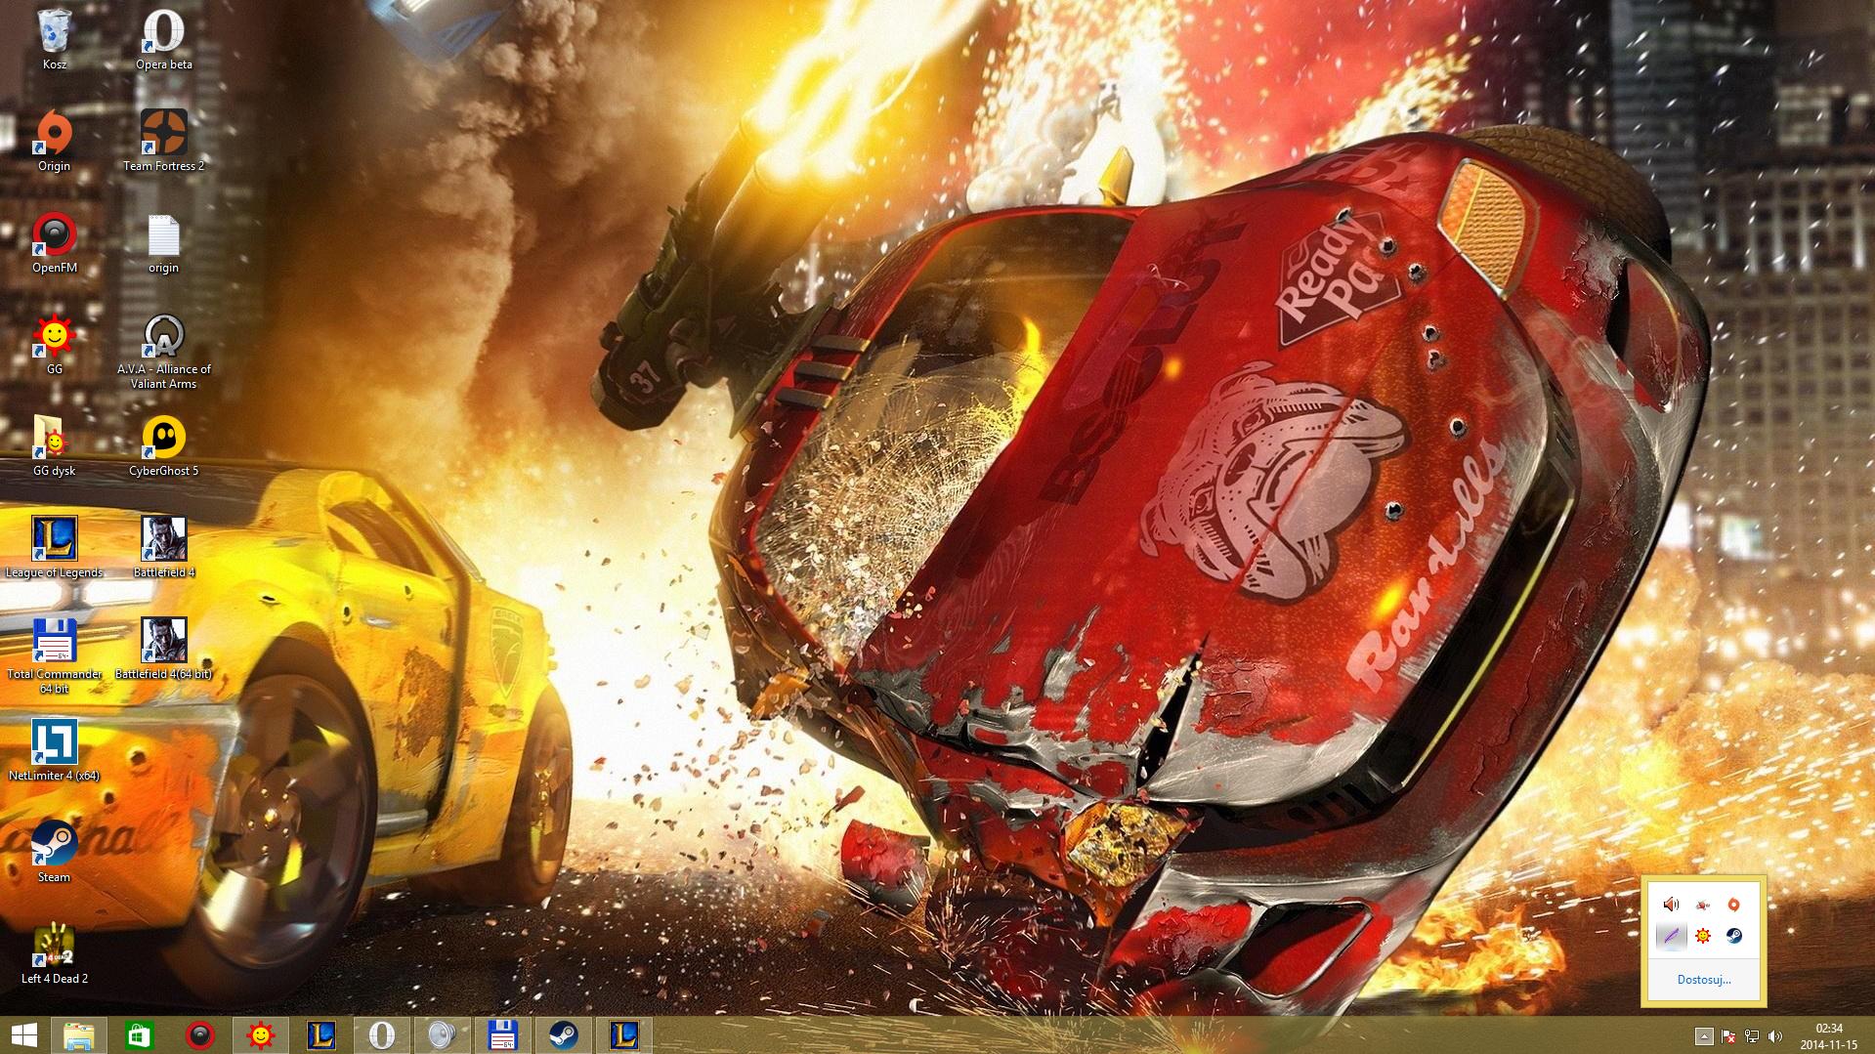Select the CyberGhost 5 desktop shortcut
The width and height of the screenshot is (1875, 1054).
click(x=164, y=446)
